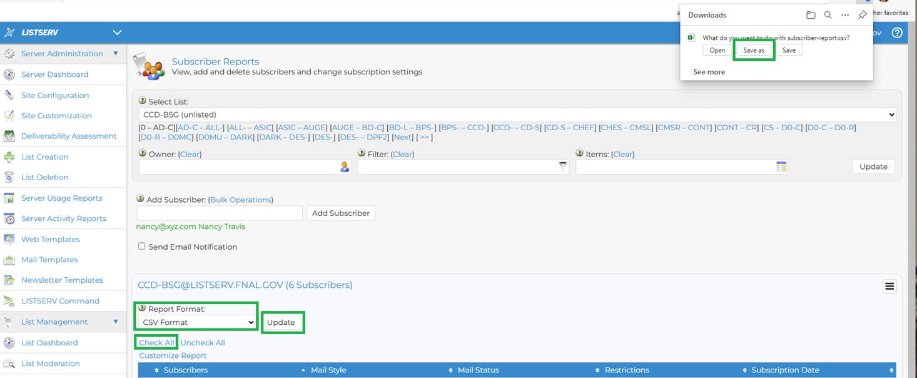Pin the Downloads panel
The height and width of the screenshot is (378, 917).
[863, 15]
